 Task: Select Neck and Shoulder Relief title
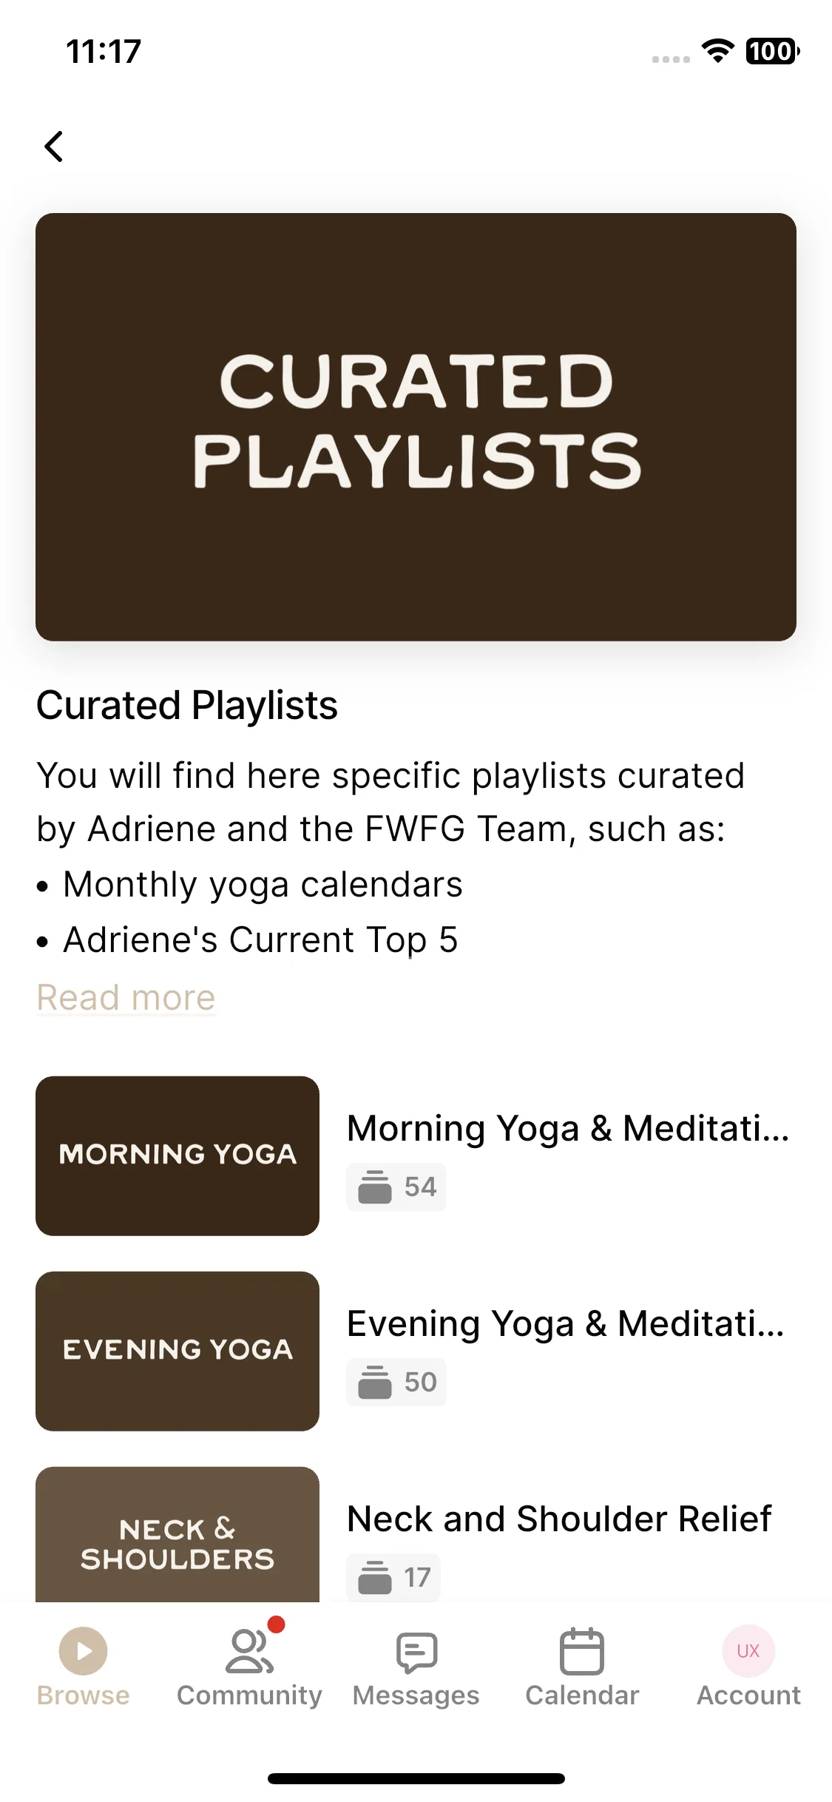559,1519
